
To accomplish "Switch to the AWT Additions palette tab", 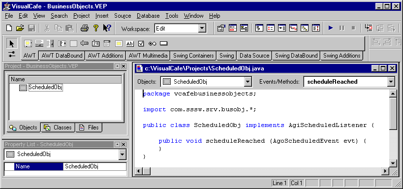I will pyautogui.click(x=106, y=56).
